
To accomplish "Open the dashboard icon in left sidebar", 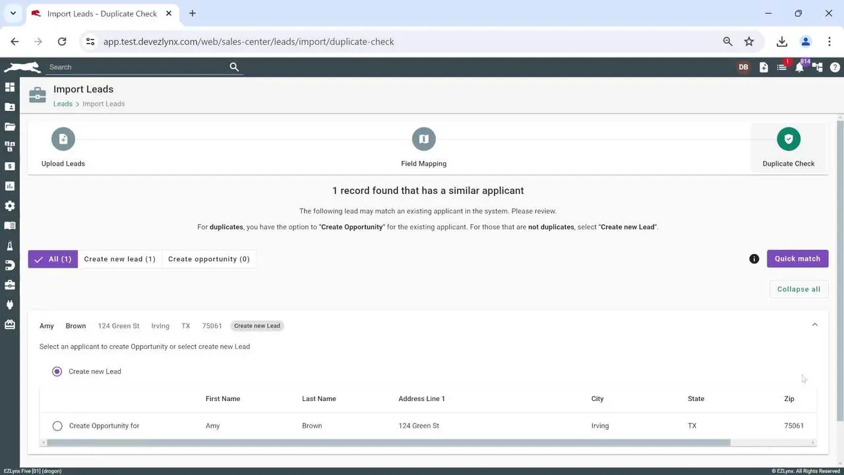I will [x=10, y=87].
